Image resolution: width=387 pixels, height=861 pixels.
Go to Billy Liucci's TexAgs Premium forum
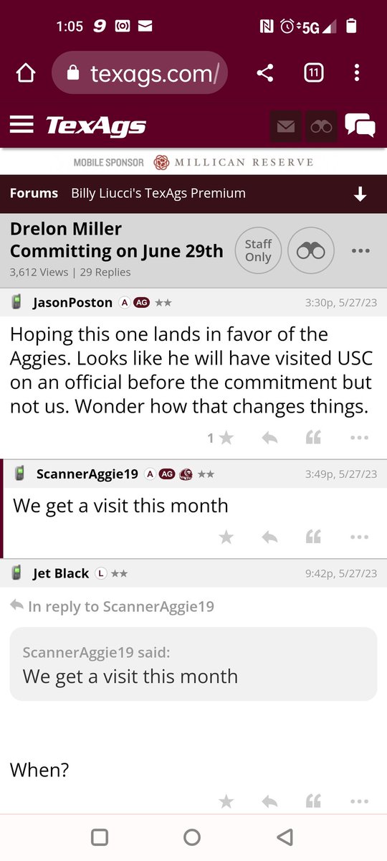click(158, 193)
